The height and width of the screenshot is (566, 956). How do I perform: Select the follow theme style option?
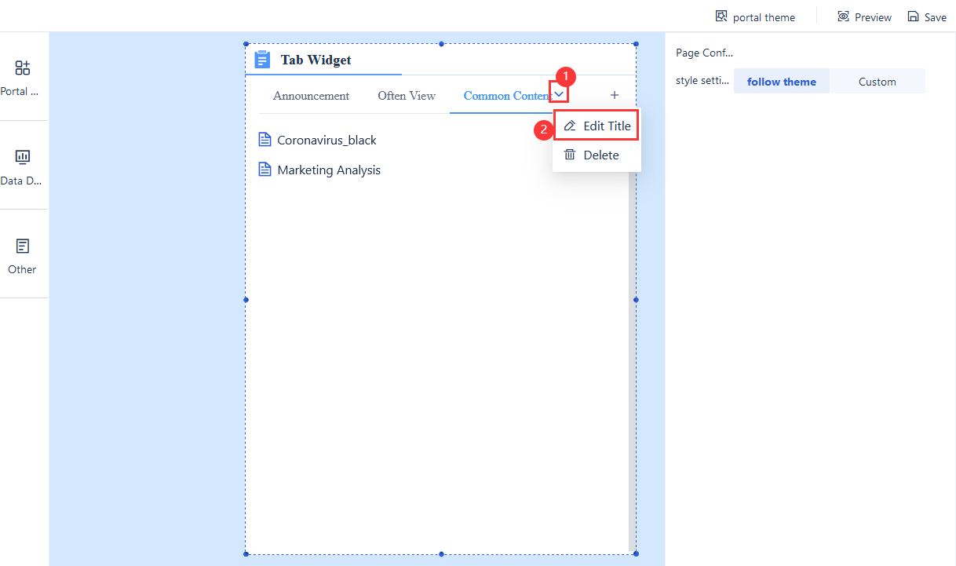(781, 81)
